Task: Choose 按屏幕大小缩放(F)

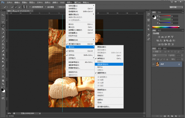Action: (80, 30)
